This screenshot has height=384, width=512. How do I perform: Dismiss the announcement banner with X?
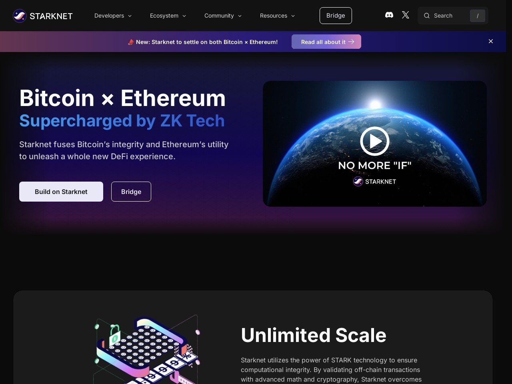[x=491, y=41]
